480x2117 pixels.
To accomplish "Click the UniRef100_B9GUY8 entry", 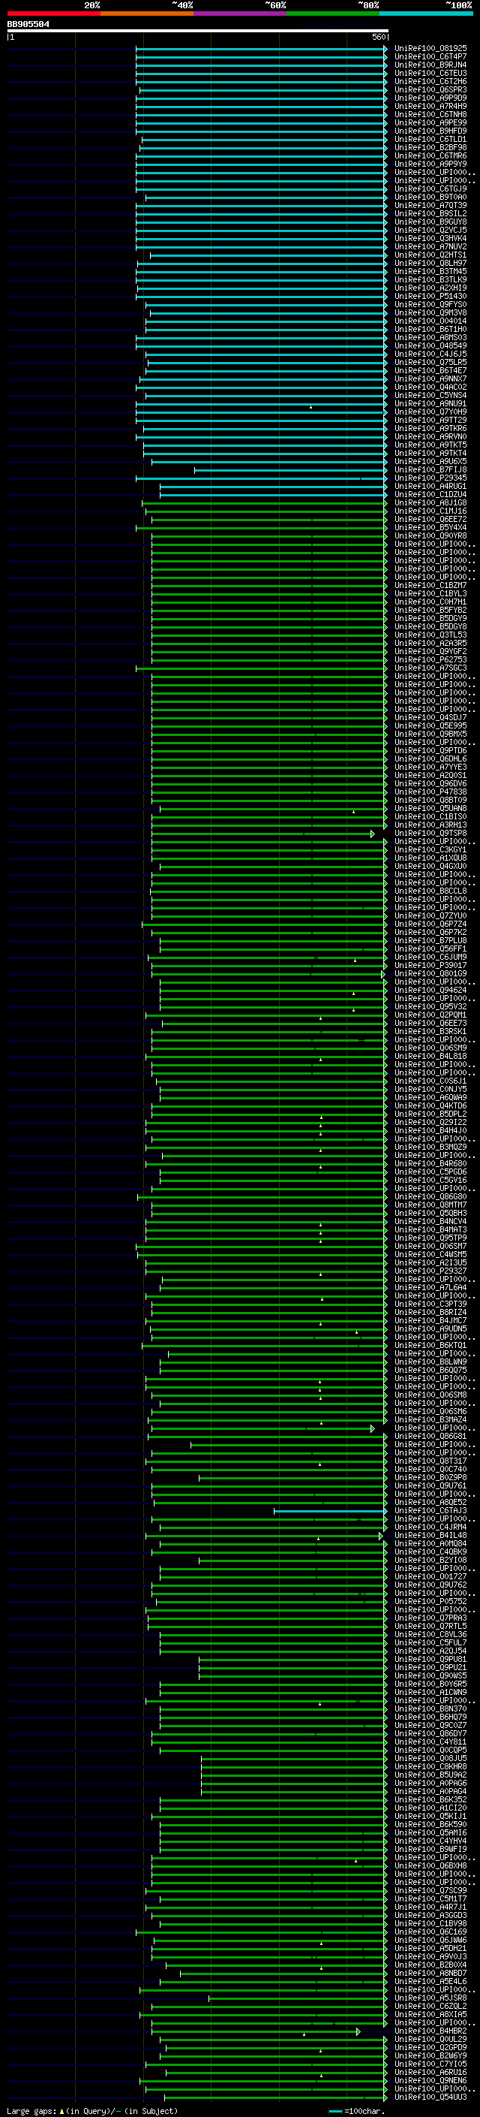I will tap(430, 222).
